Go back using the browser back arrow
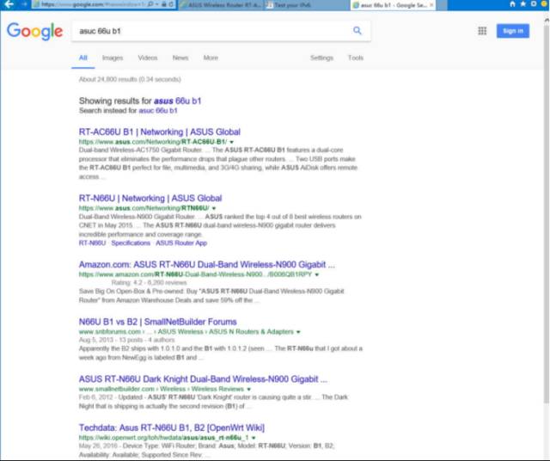Screen dimensions: 550x461 (x=9, y=4)
